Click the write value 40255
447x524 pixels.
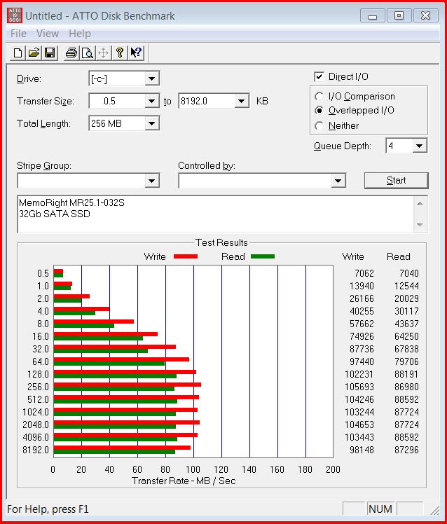pyautogui.click(x=362, y=311)
